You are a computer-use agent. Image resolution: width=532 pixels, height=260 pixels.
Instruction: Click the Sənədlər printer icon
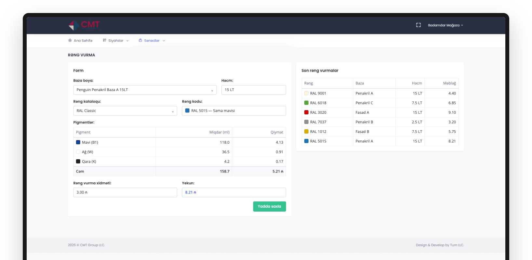point(140,40)
